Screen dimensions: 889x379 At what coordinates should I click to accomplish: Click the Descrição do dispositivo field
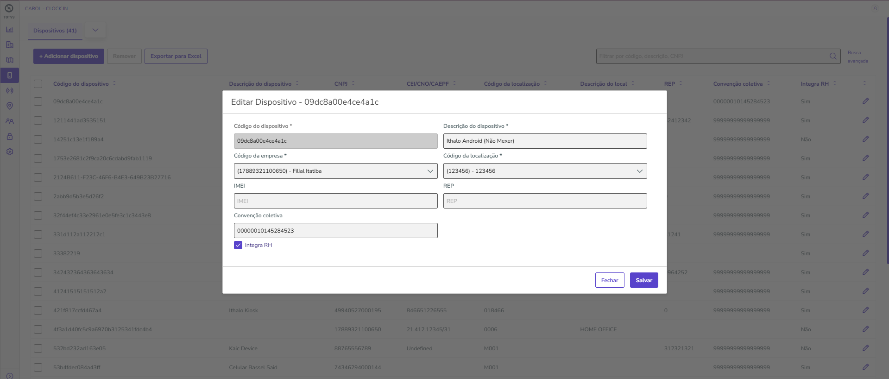pos(545,141)
